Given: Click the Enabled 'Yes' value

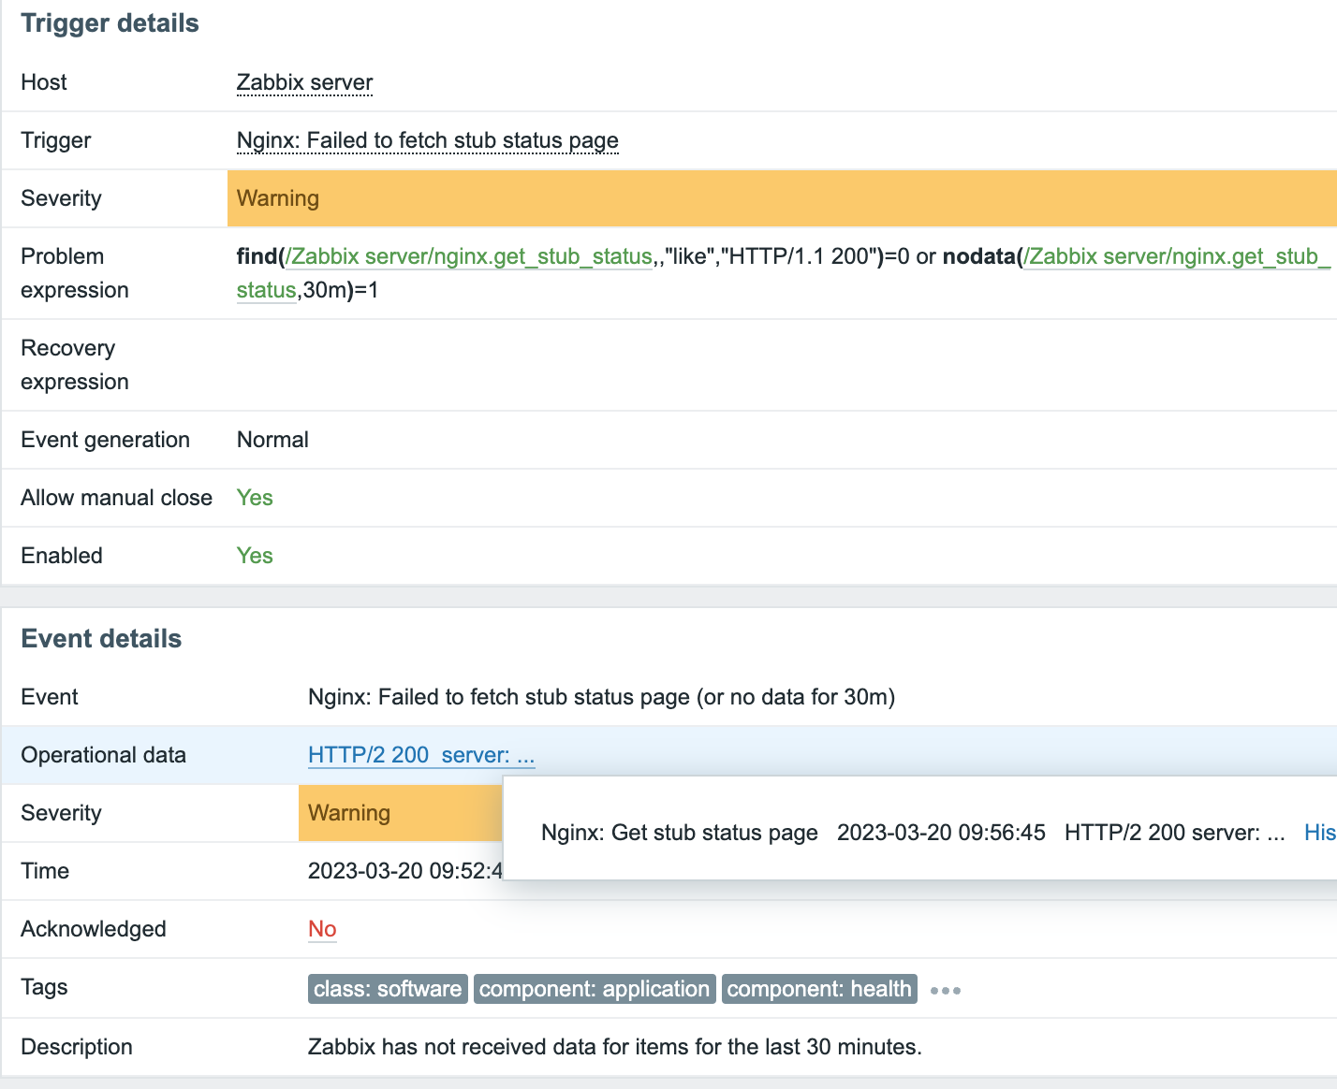Looking at the screenshot, I should pyautogui.click(x=255, y=556).
